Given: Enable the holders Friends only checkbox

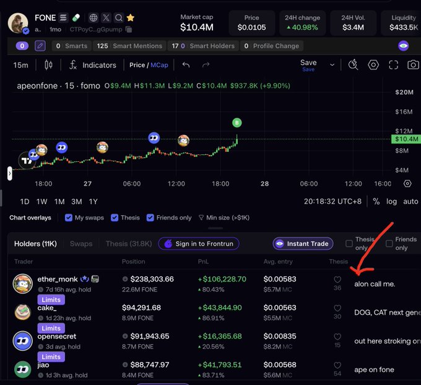Looking at the screenshot, I should click(x=389, y=244).
